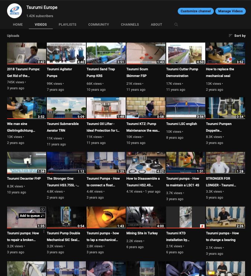Viewport: 251px width, 276px height.
Task: Play the Tsurumi Oil Lifter thumbnail
Action: [106, 108]
